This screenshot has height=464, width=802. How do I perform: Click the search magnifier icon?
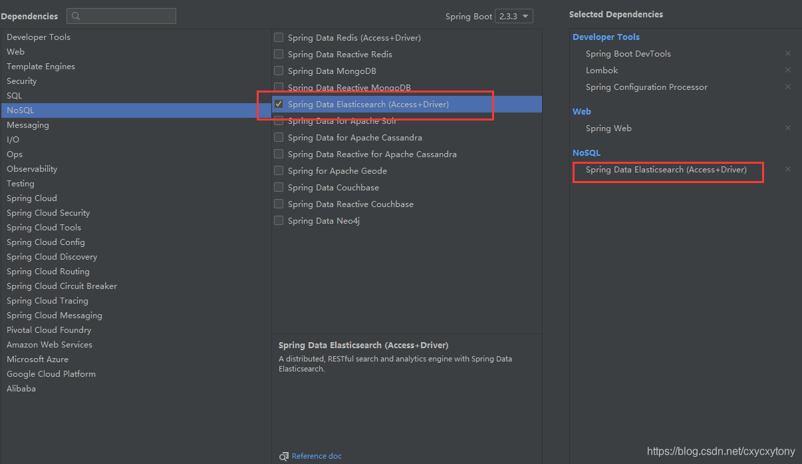77,16
